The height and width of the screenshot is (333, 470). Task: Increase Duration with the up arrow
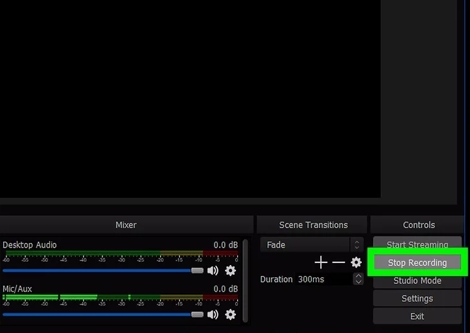pyautogui.click(x=358, y=276)
